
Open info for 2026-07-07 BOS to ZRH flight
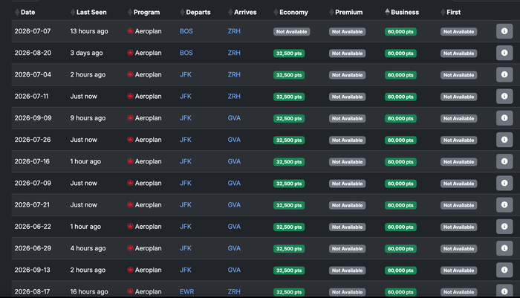pos(504,31)
